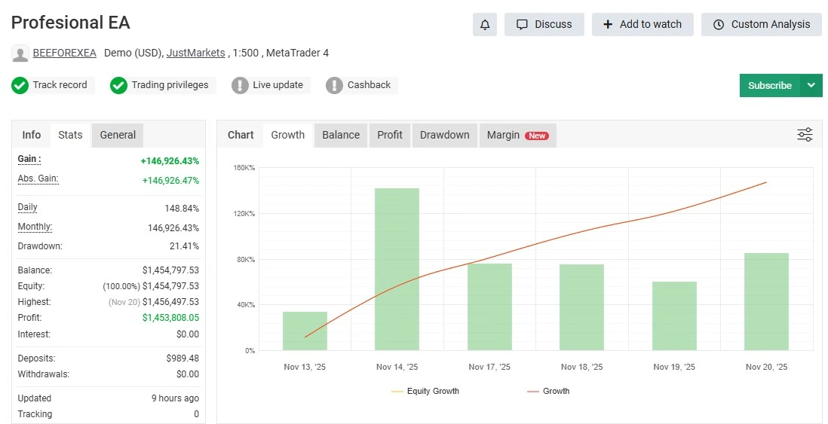Open the chart settings sliders icon
The image size is (828, 424).
[x=805, y=135]
